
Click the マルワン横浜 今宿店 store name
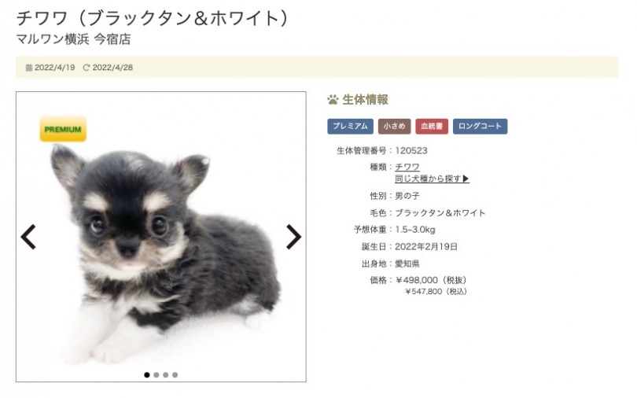coord(74,39)
